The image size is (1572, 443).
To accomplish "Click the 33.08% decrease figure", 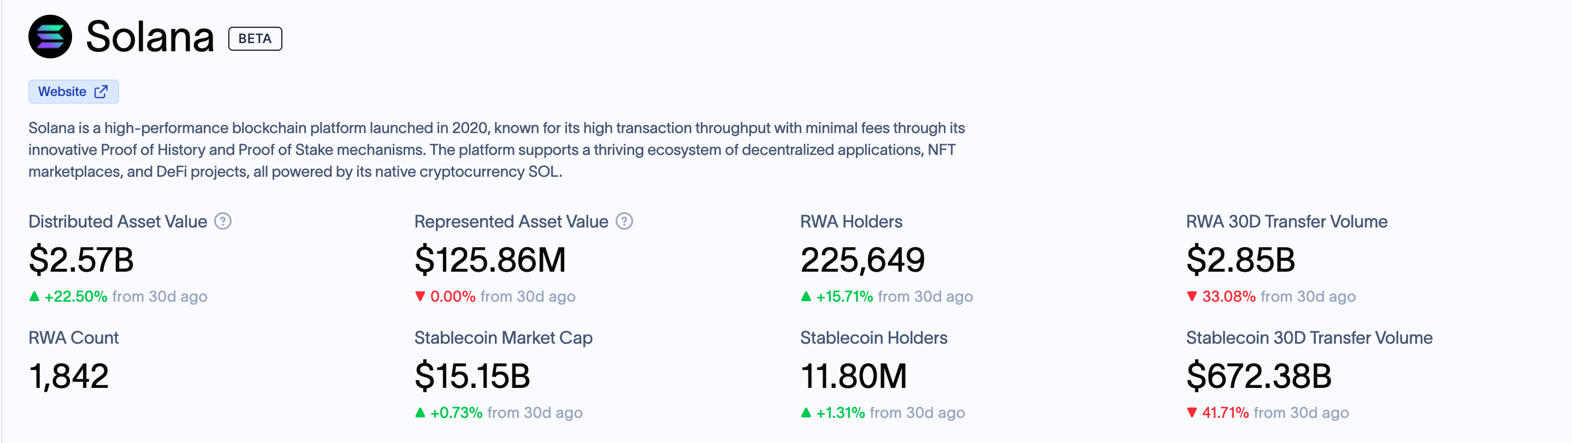I will click(x=1229, y=297).
